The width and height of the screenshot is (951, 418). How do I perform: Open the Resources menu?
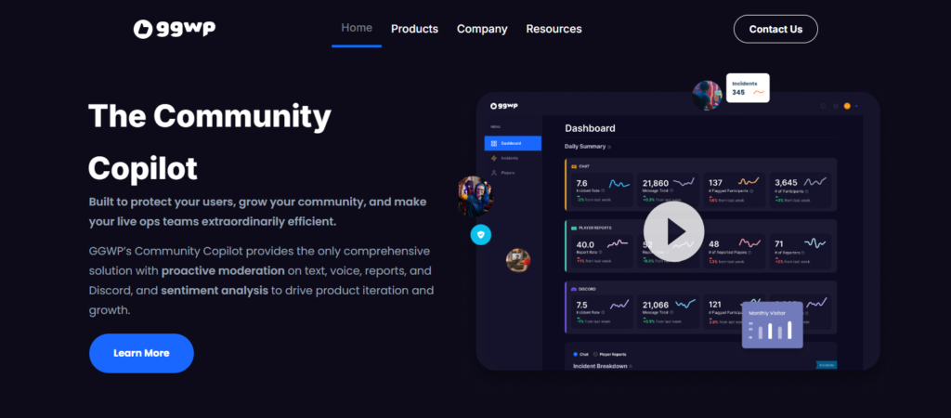[x=554, y=29]
